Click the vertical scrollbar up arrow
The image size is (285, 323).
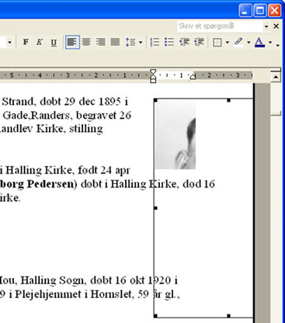[x=276, y=77]
